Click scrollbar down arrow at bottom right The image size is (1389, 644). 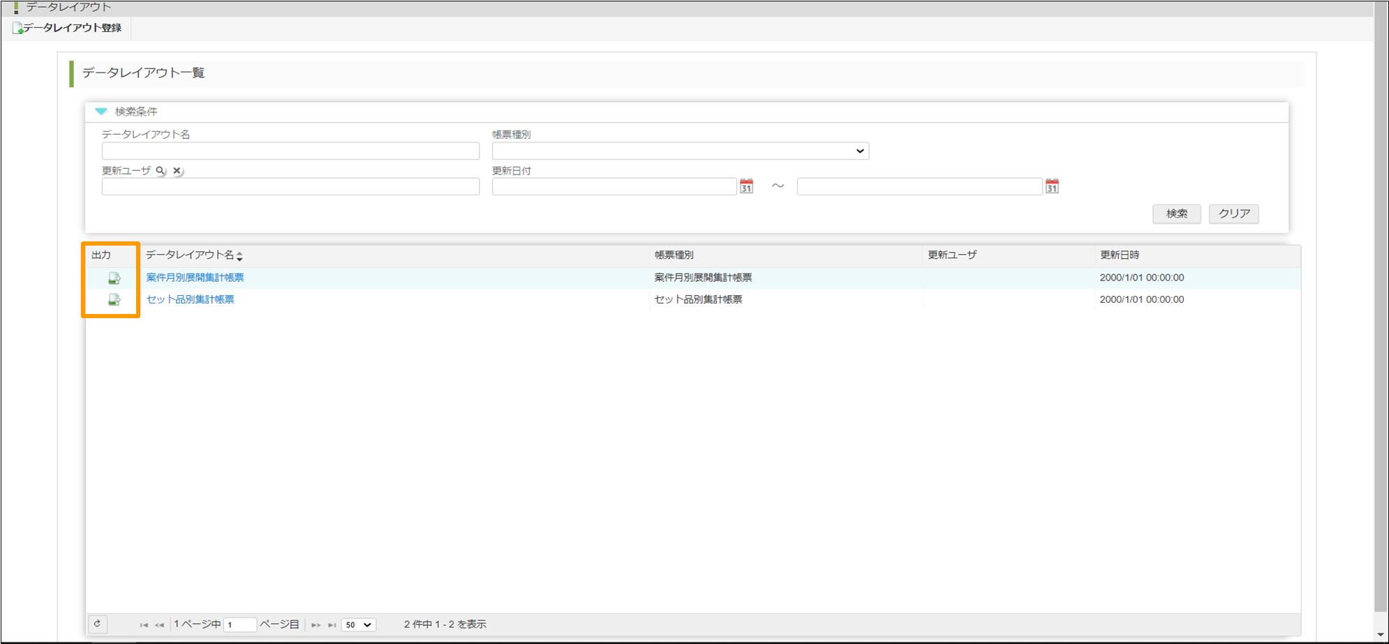point(1381,634)
